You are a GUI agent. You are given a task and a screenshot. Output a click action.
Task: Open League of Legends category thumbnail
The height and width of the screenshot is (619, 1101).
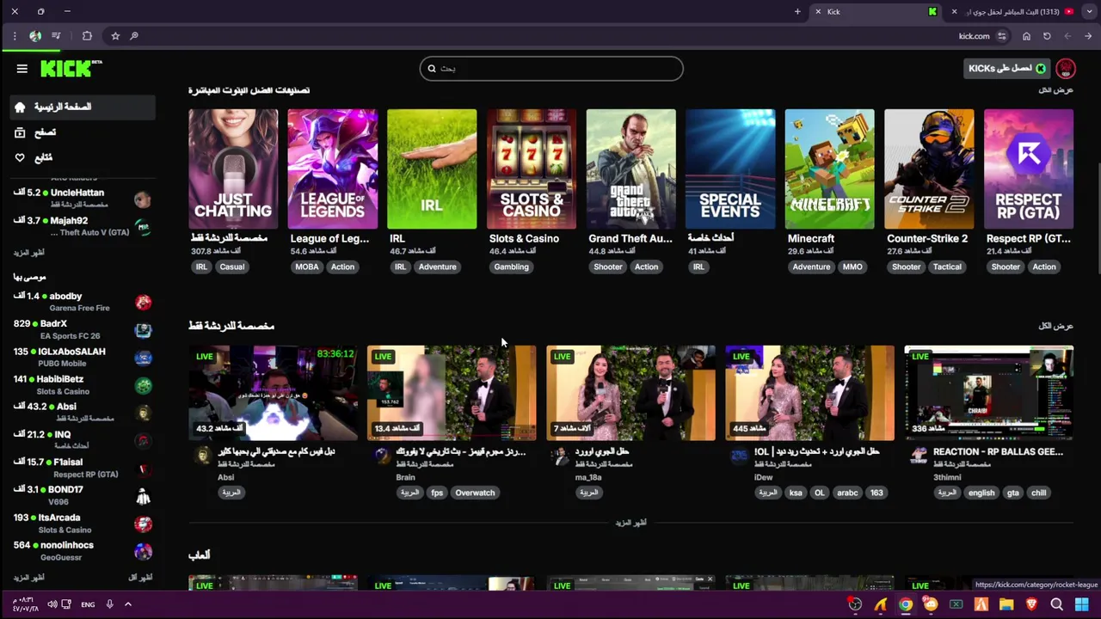333,169
